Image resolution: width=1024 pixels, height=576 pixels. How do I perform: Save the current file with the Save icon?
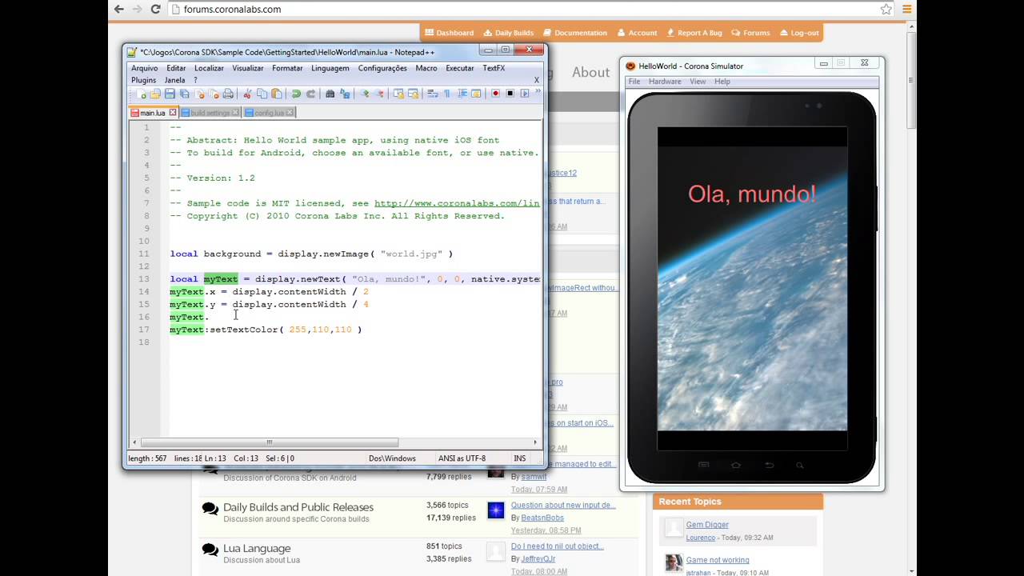coord(170,94)
